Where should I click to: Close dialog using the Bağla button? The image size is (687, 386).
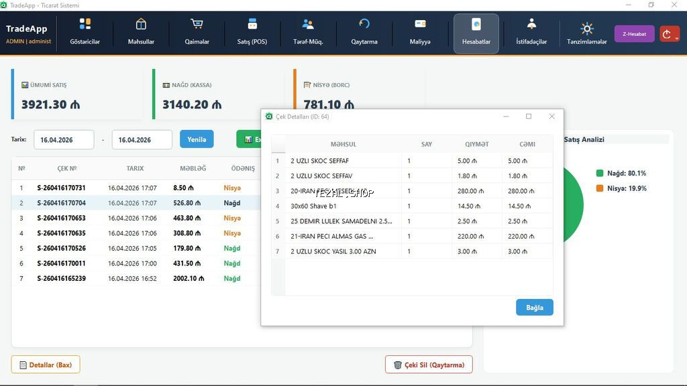click(x=534, y=307)
